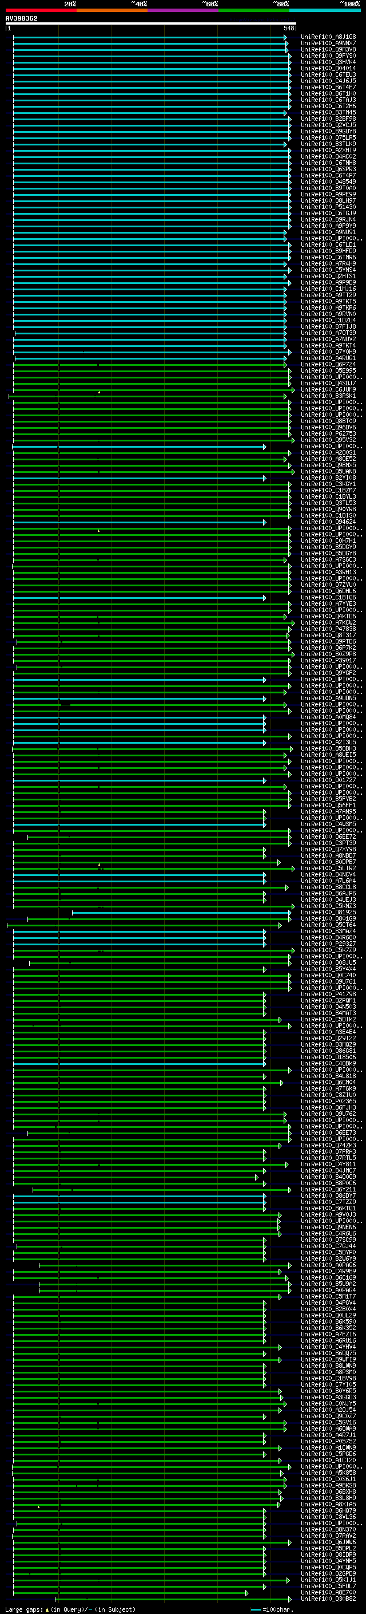Open hit UniRef100_C0H7H1
Viewport: 366px width, 1614px height.
pos(328,540)
